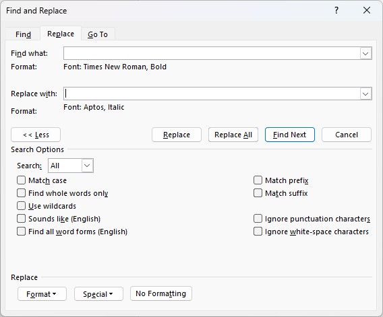The height and width of the screenshot is (317, 383).
Task: Check Find whole words only
Action: [x=22, y=193]
